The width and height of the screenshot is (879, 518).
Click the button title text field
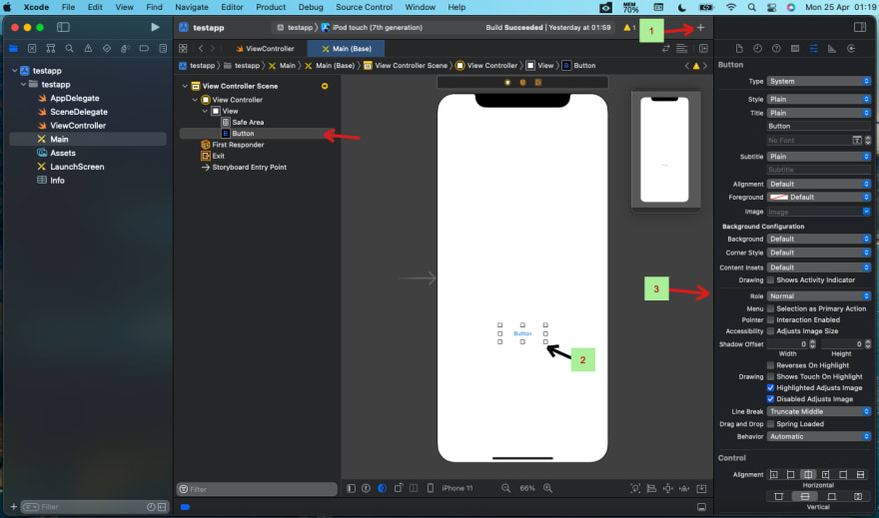(x=818, y=126)
